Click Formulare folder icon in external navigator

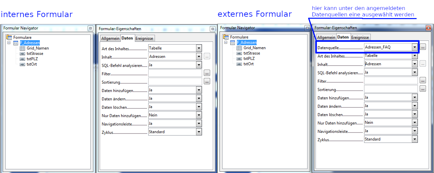(x=226, y=37)
